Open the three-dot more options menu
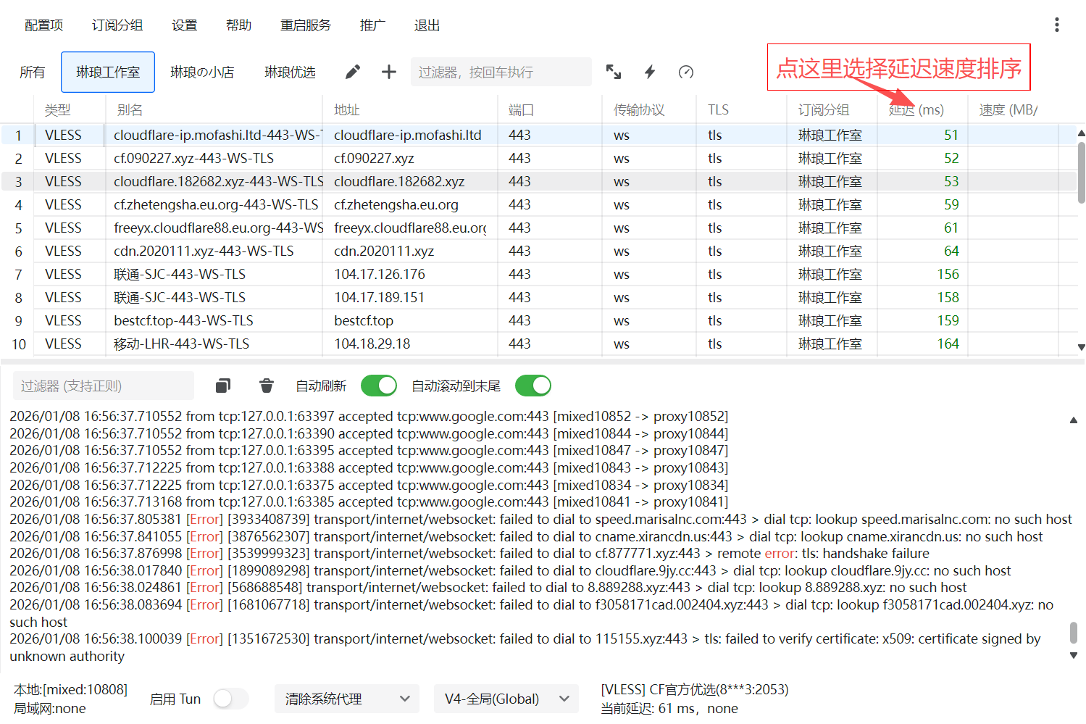 [x=1057, y=25]
